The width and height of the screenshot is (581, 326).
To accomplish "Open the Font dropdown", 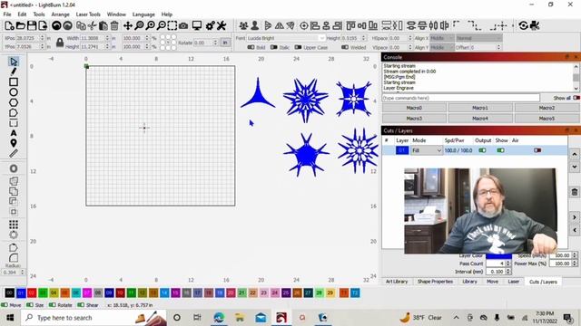I will pyautogui.click(x=286, y=38).
